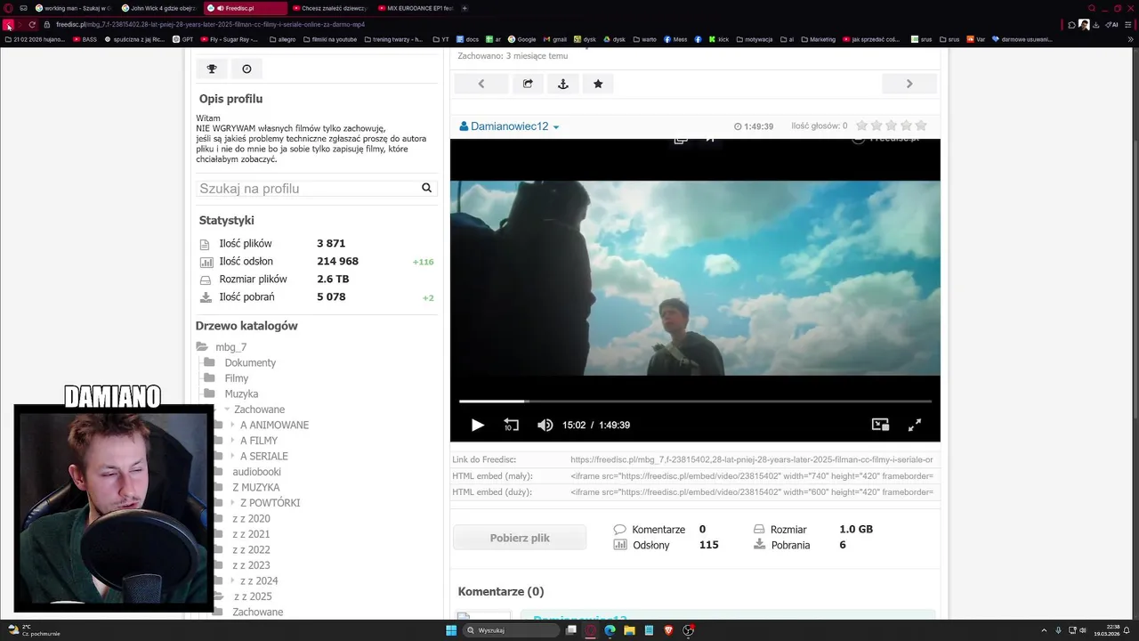Image resolution: width=1139 pixels, height=641 pixels.
Task: Go to previous file arrow
Action: point(481,84)
